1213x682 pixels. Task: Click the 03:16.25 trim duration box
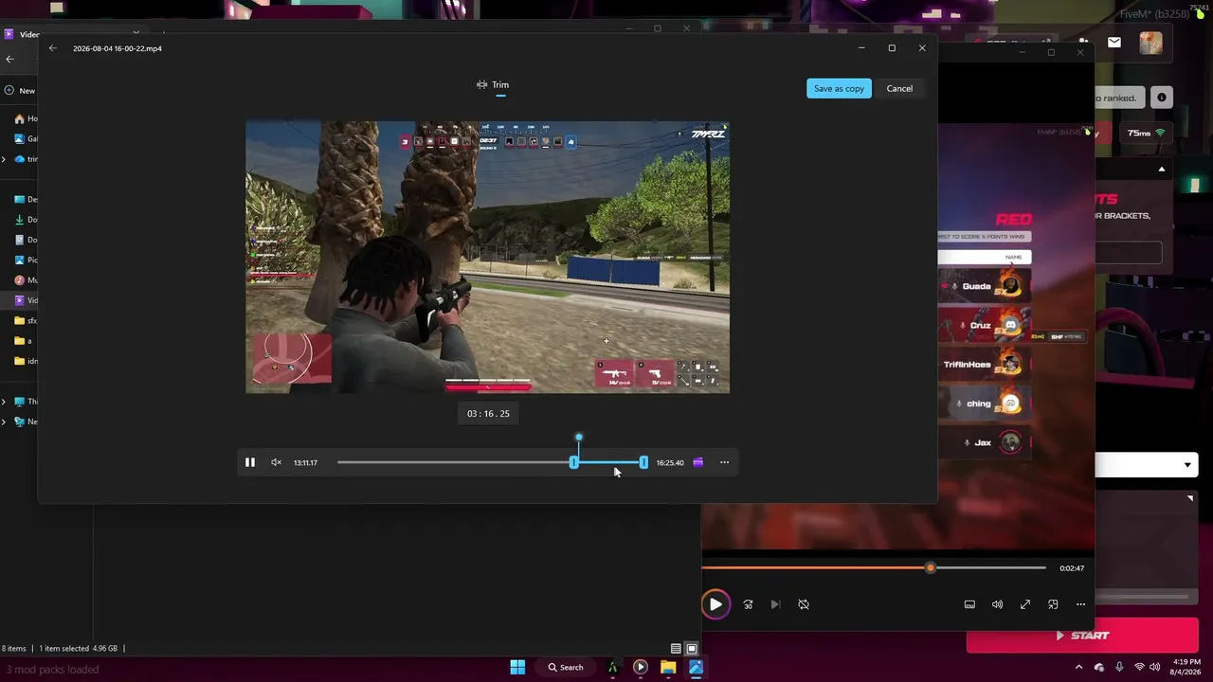coord(488,414)
